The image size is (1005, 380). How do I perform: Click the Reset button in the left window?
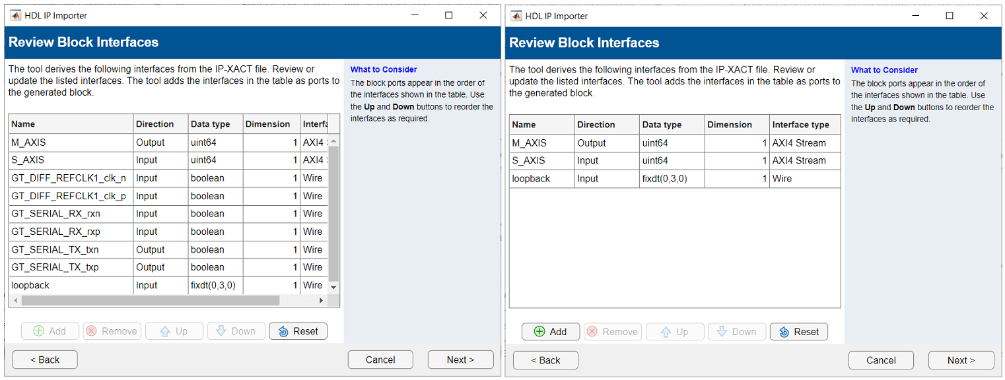click(298, 331)
